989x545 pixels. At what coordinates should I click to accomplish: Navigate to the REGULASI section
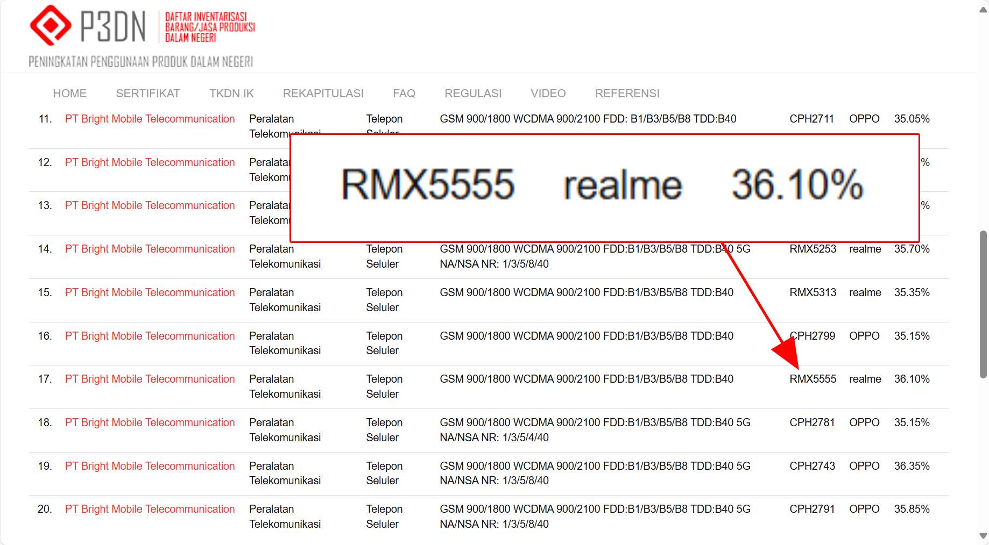(473, 94)
